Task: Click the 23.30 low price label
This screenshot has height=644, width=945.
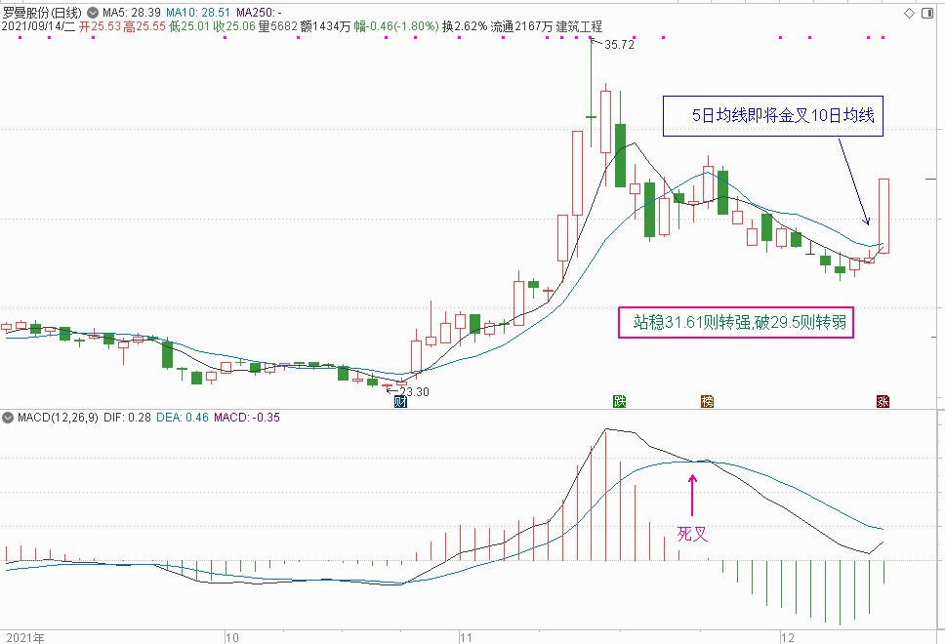Action: [415, 392]
